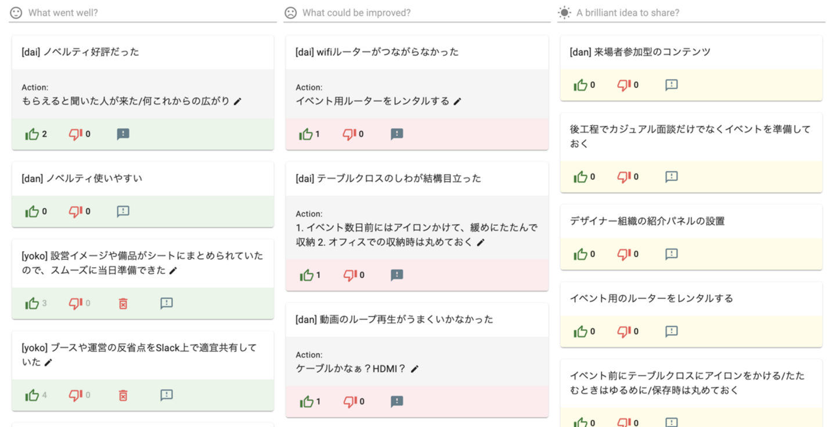Edit the "もらえると聞いた人が来た" action text
The image size is (836, 427).
237,102
